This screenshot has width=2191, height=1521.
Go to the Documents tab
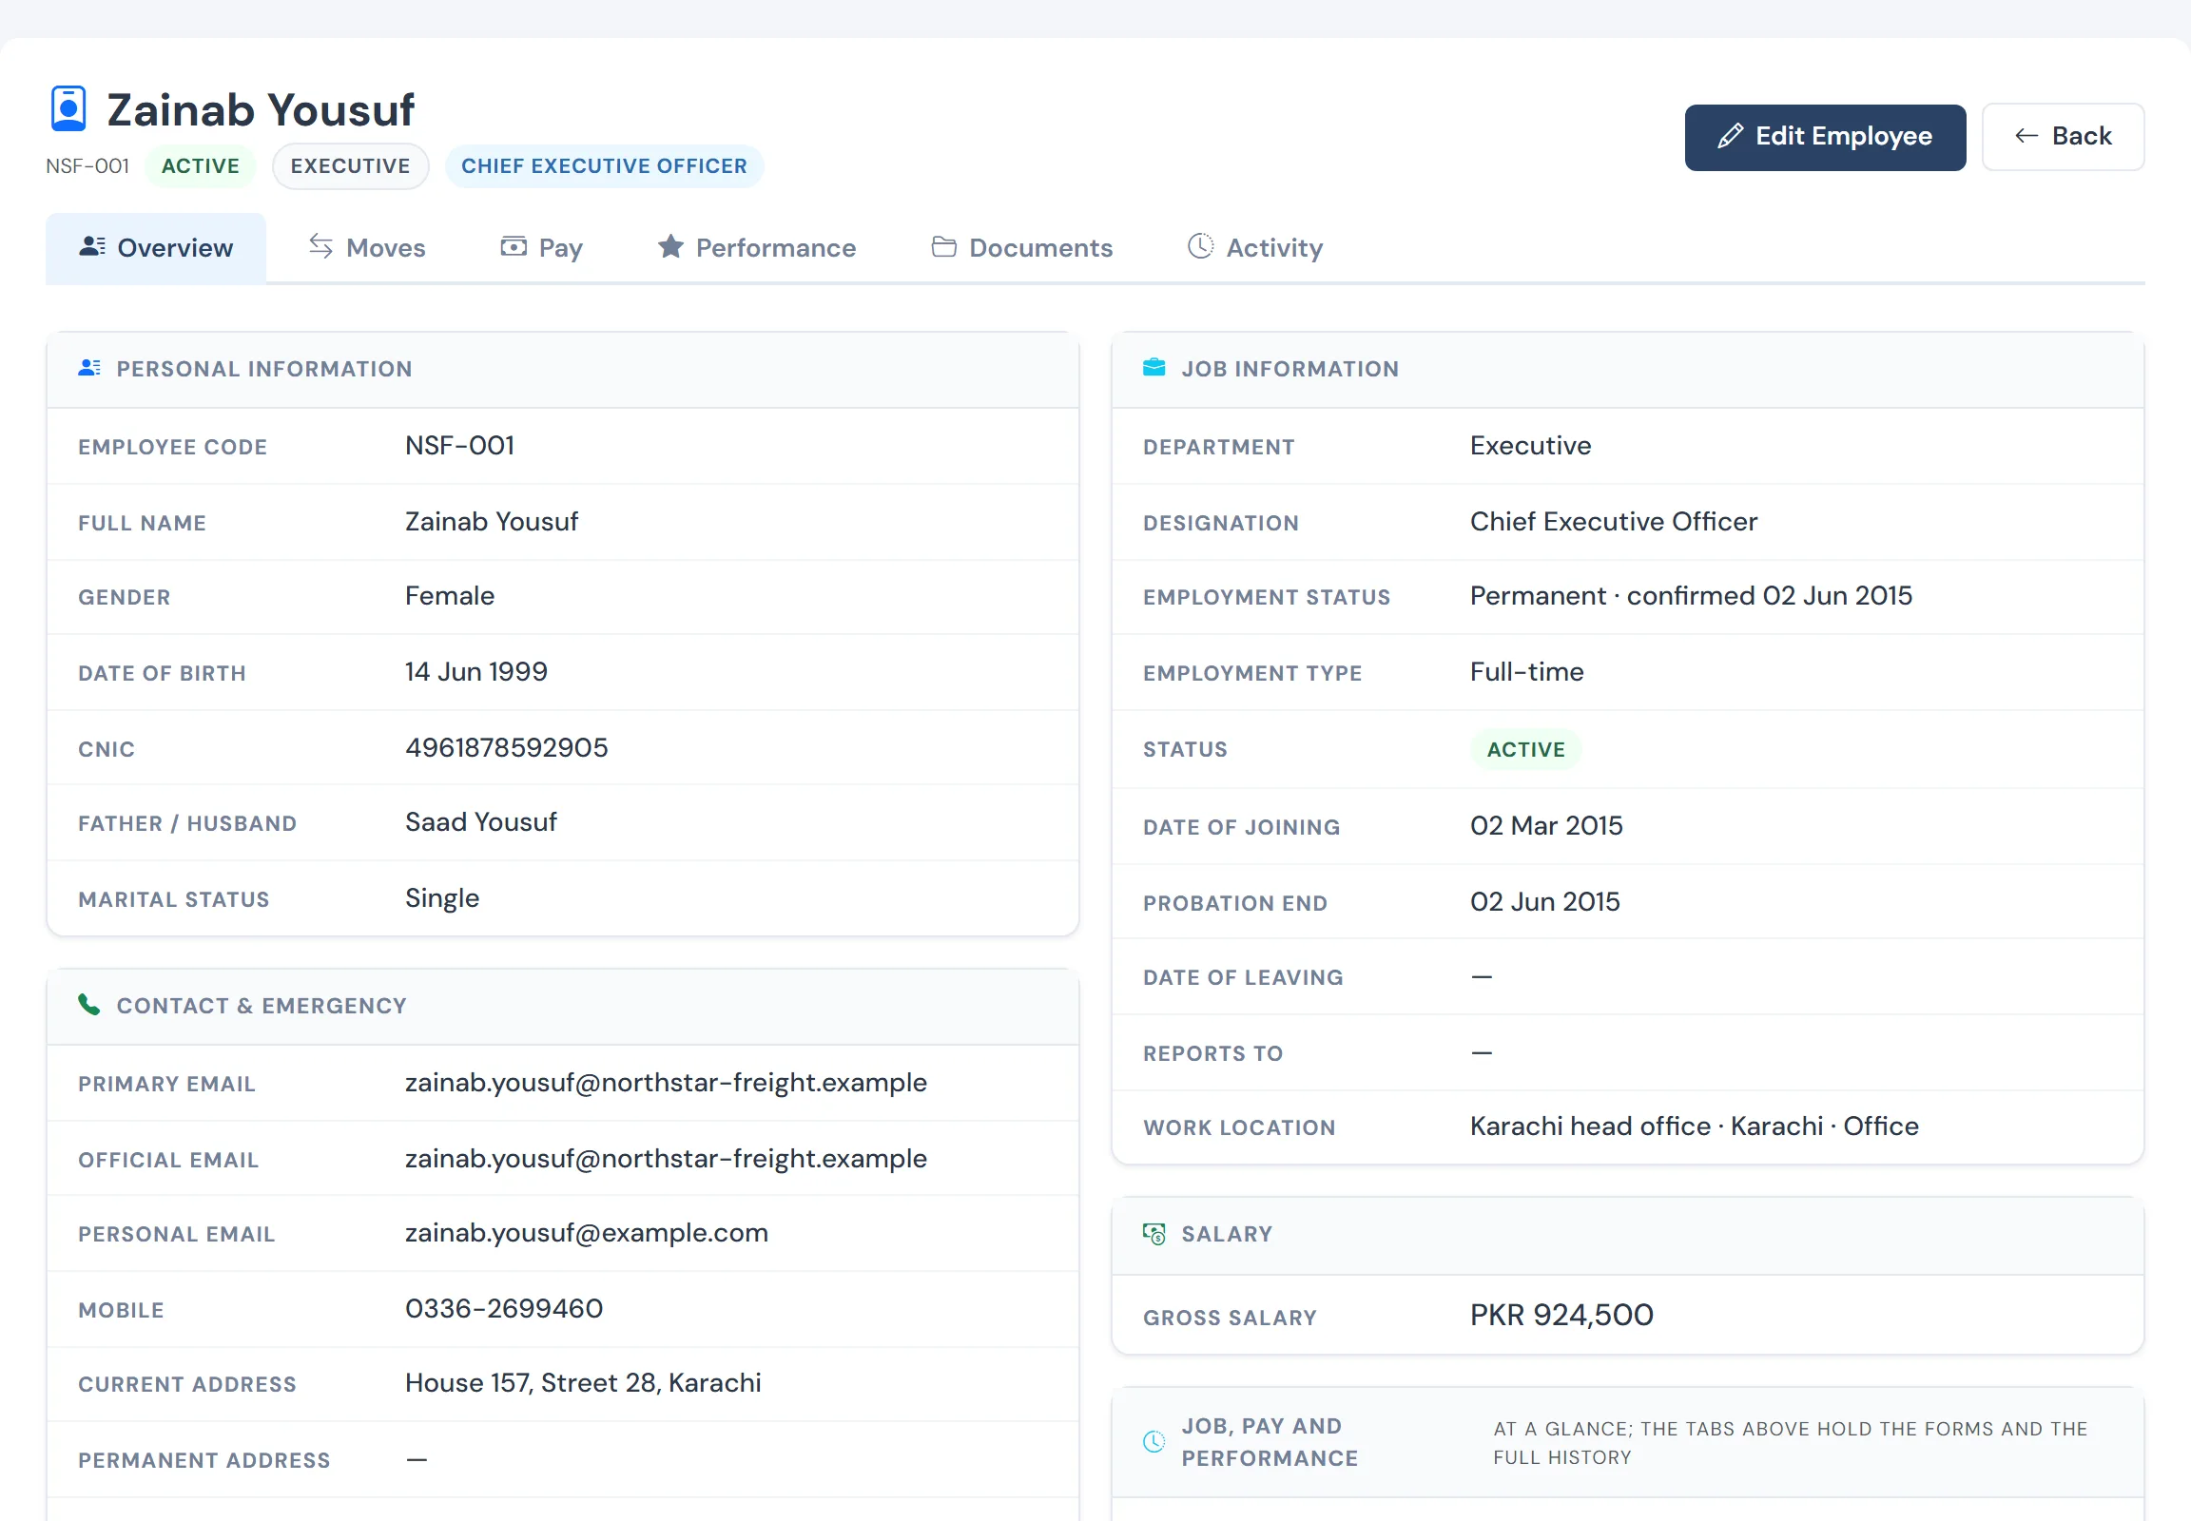click(1021, 248)
